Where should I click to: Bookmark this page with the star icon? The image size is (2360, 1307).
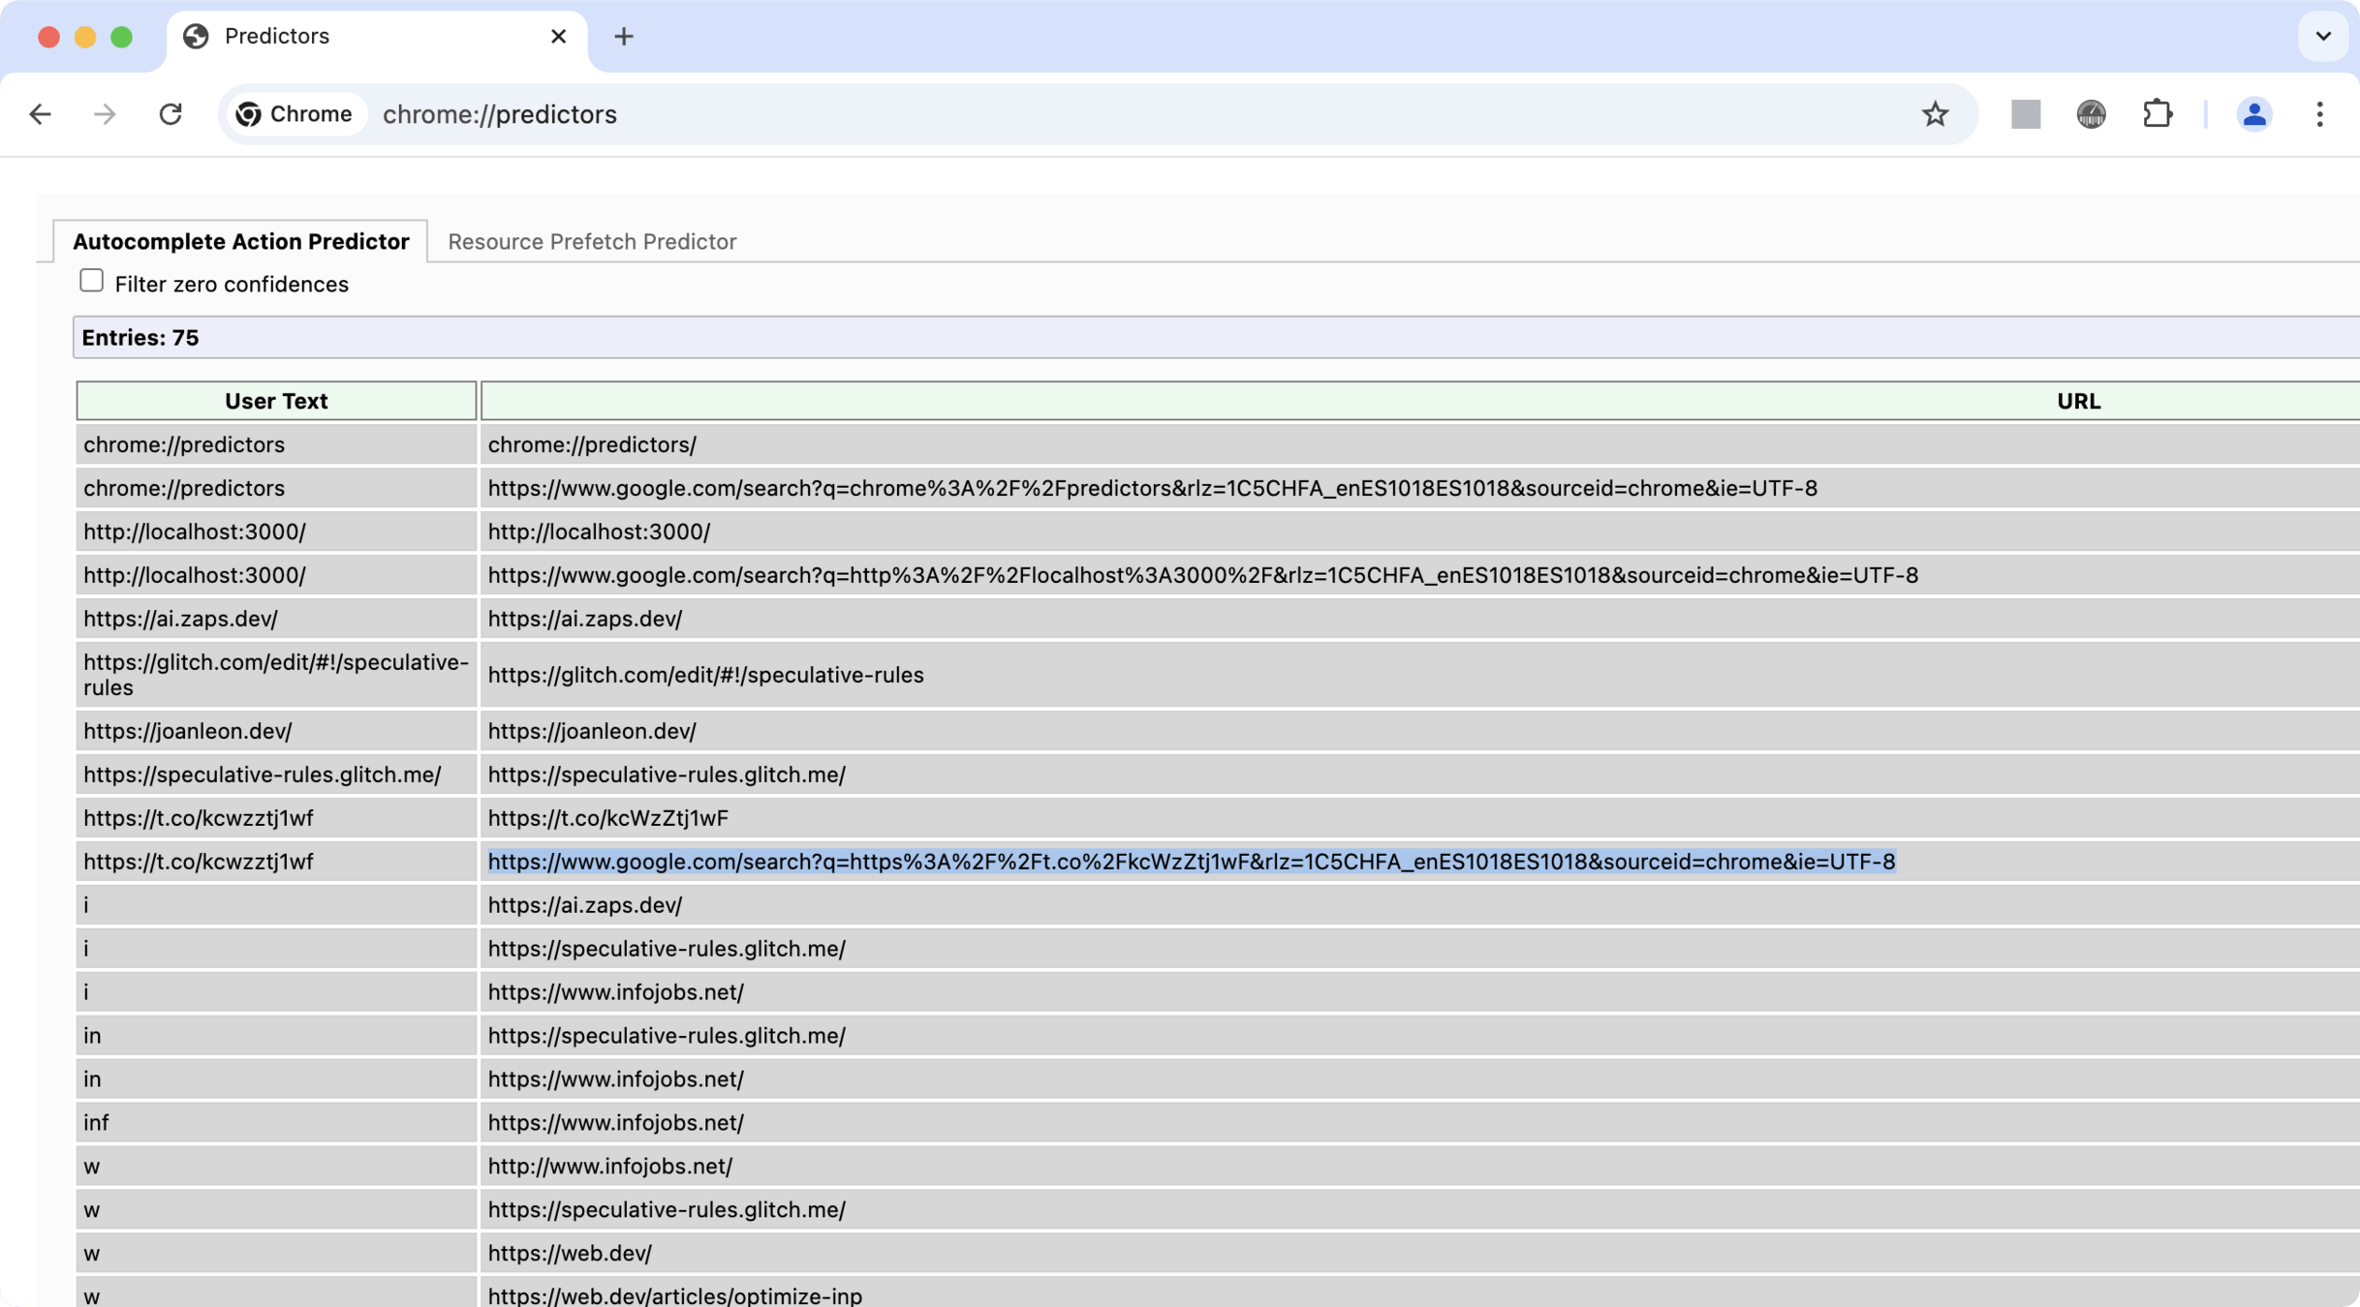pos(1935,114)
